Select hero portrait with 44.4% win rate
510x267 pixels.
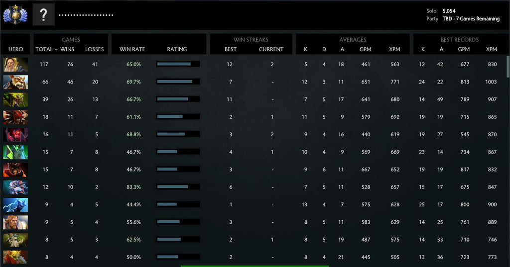[x=15, y=204]
